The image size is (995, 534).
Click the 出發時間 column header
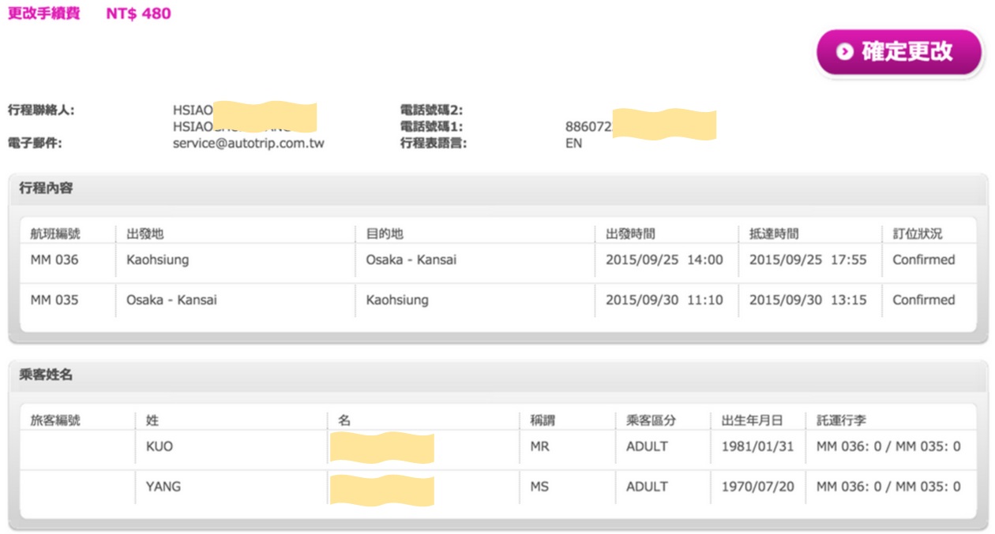pyautogui.click(x=630, y=233)
